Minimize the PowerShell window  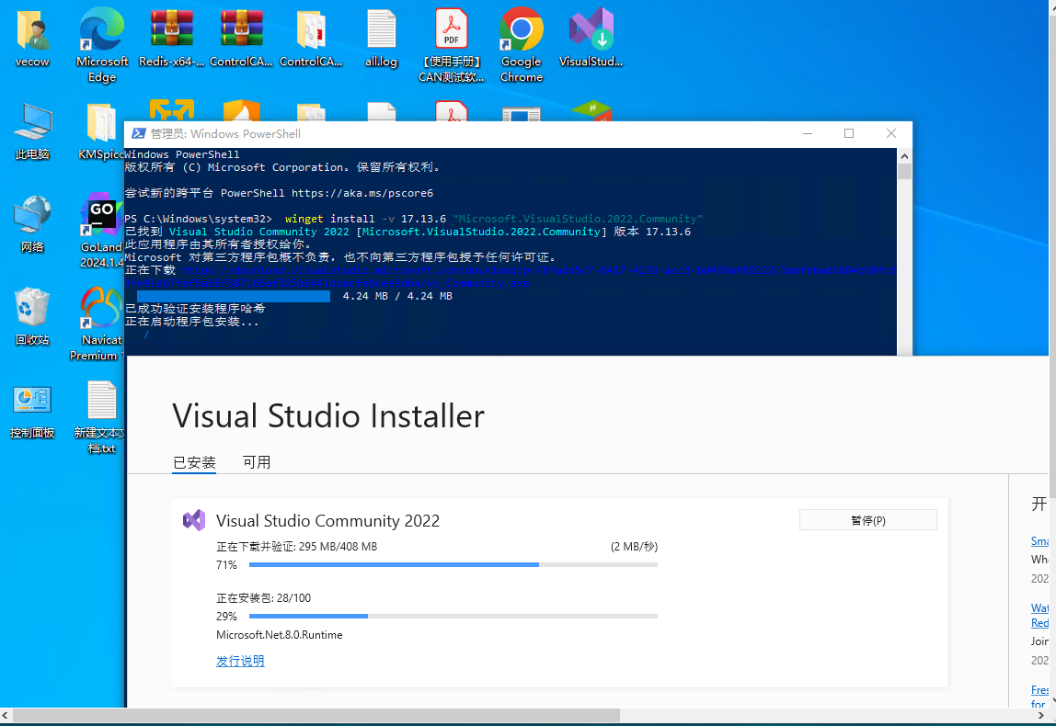pos(808,133)
